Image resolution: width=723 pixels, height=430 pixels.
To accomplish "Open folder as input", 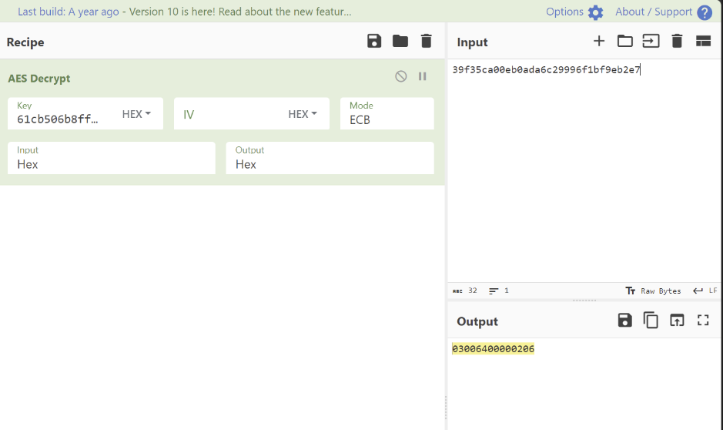I will tap(624, 41).
